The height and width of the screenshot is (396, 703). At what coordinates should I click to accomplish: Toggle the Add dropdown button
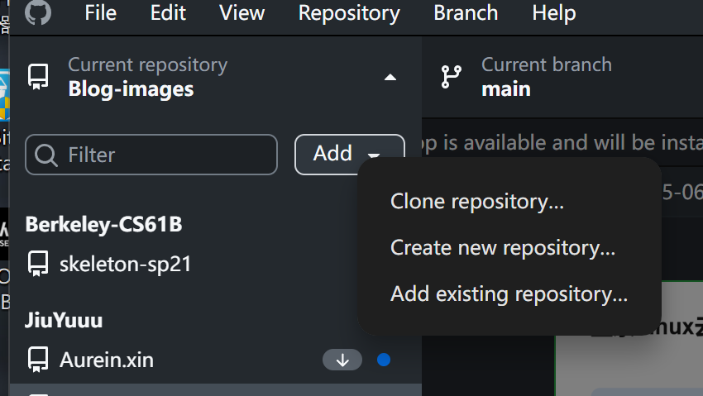349,154
